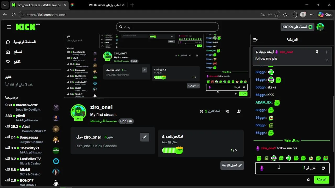Click the follower goal progress bar
335x188 pixels.
pos(172,150)
